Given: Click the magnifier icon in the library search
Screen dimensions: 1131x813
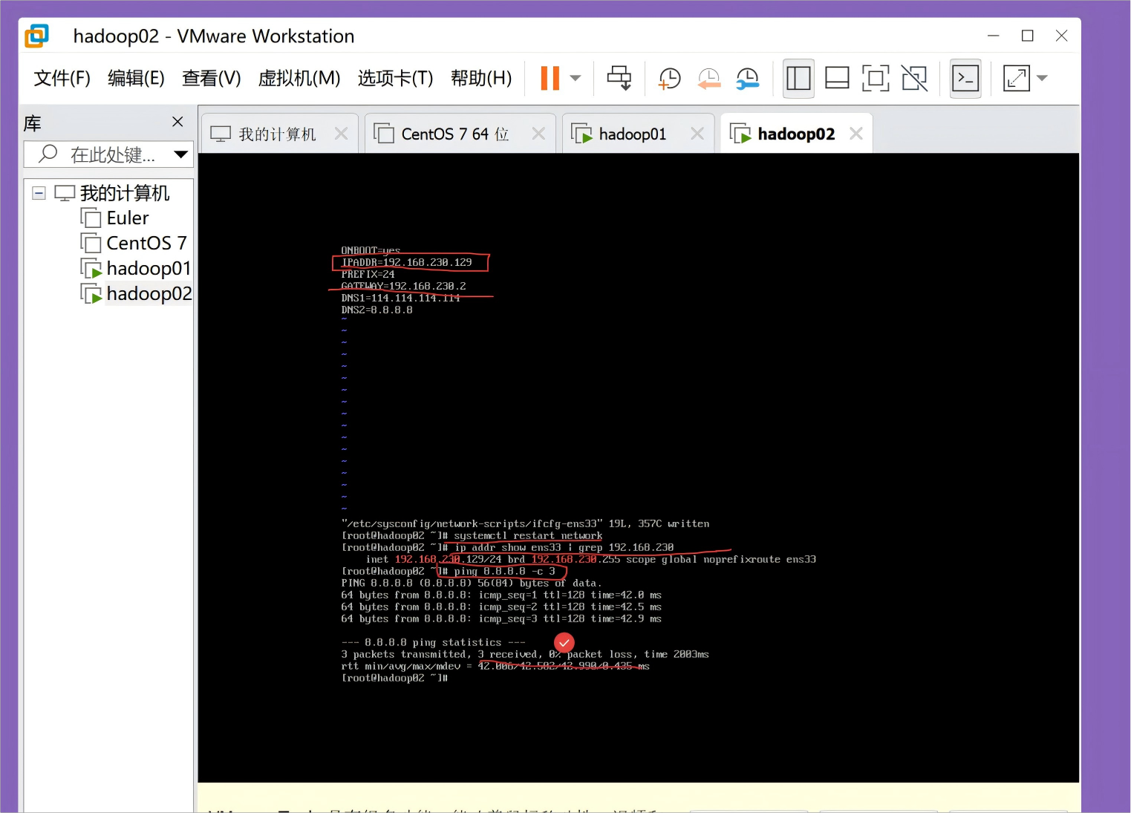Looking at the screenshot, I should 48,154.
